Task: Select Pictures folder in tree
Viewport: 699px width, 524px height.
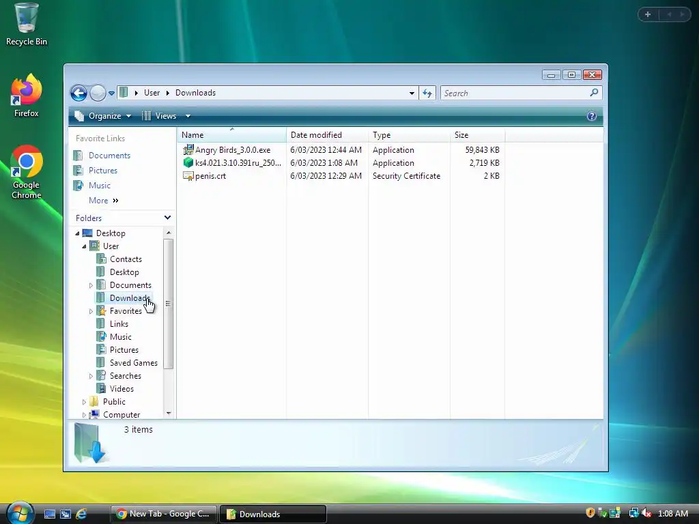Action: (x=124, y=350)
